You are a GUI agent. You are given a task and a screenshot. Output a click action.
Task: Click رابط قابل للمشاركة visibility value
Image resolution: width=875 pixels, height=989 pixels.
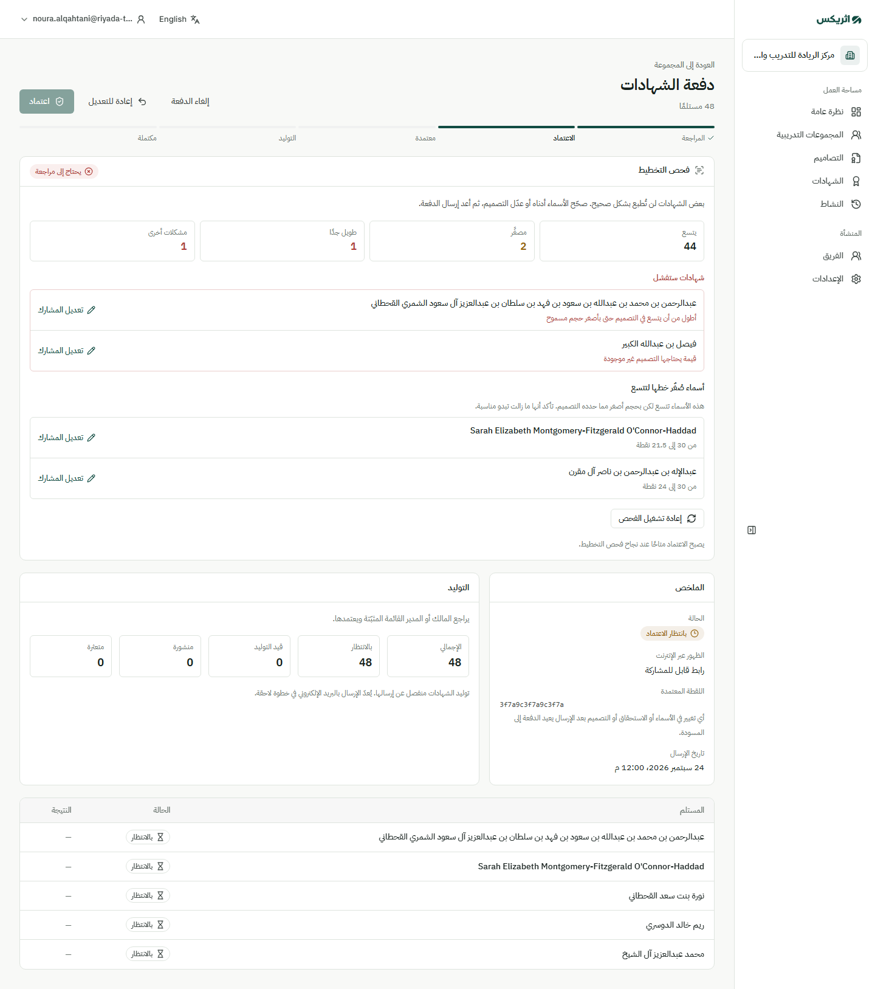click(x=674, y=670)
